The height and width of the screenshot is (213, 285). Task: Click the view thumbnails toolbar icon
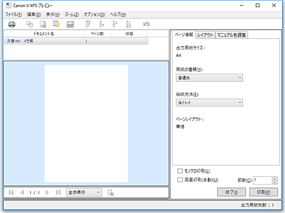coord(70,24)
